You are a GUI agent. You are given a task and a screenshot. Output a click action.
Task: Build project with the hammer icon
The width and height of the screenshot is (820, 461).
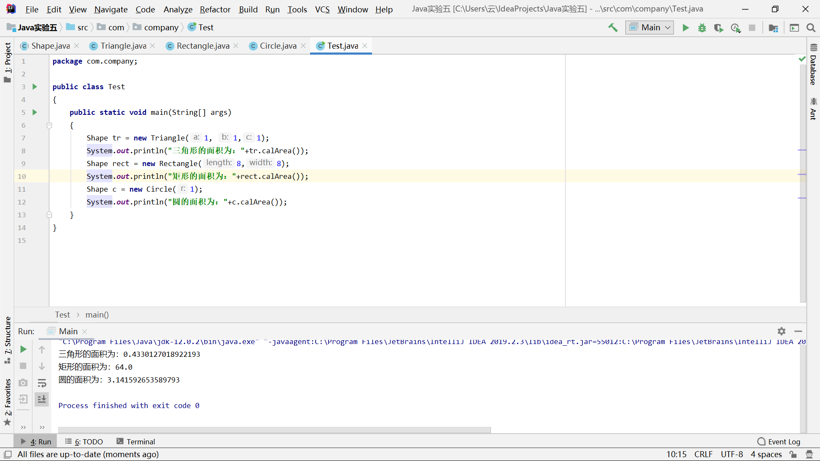tap(613, 28)
